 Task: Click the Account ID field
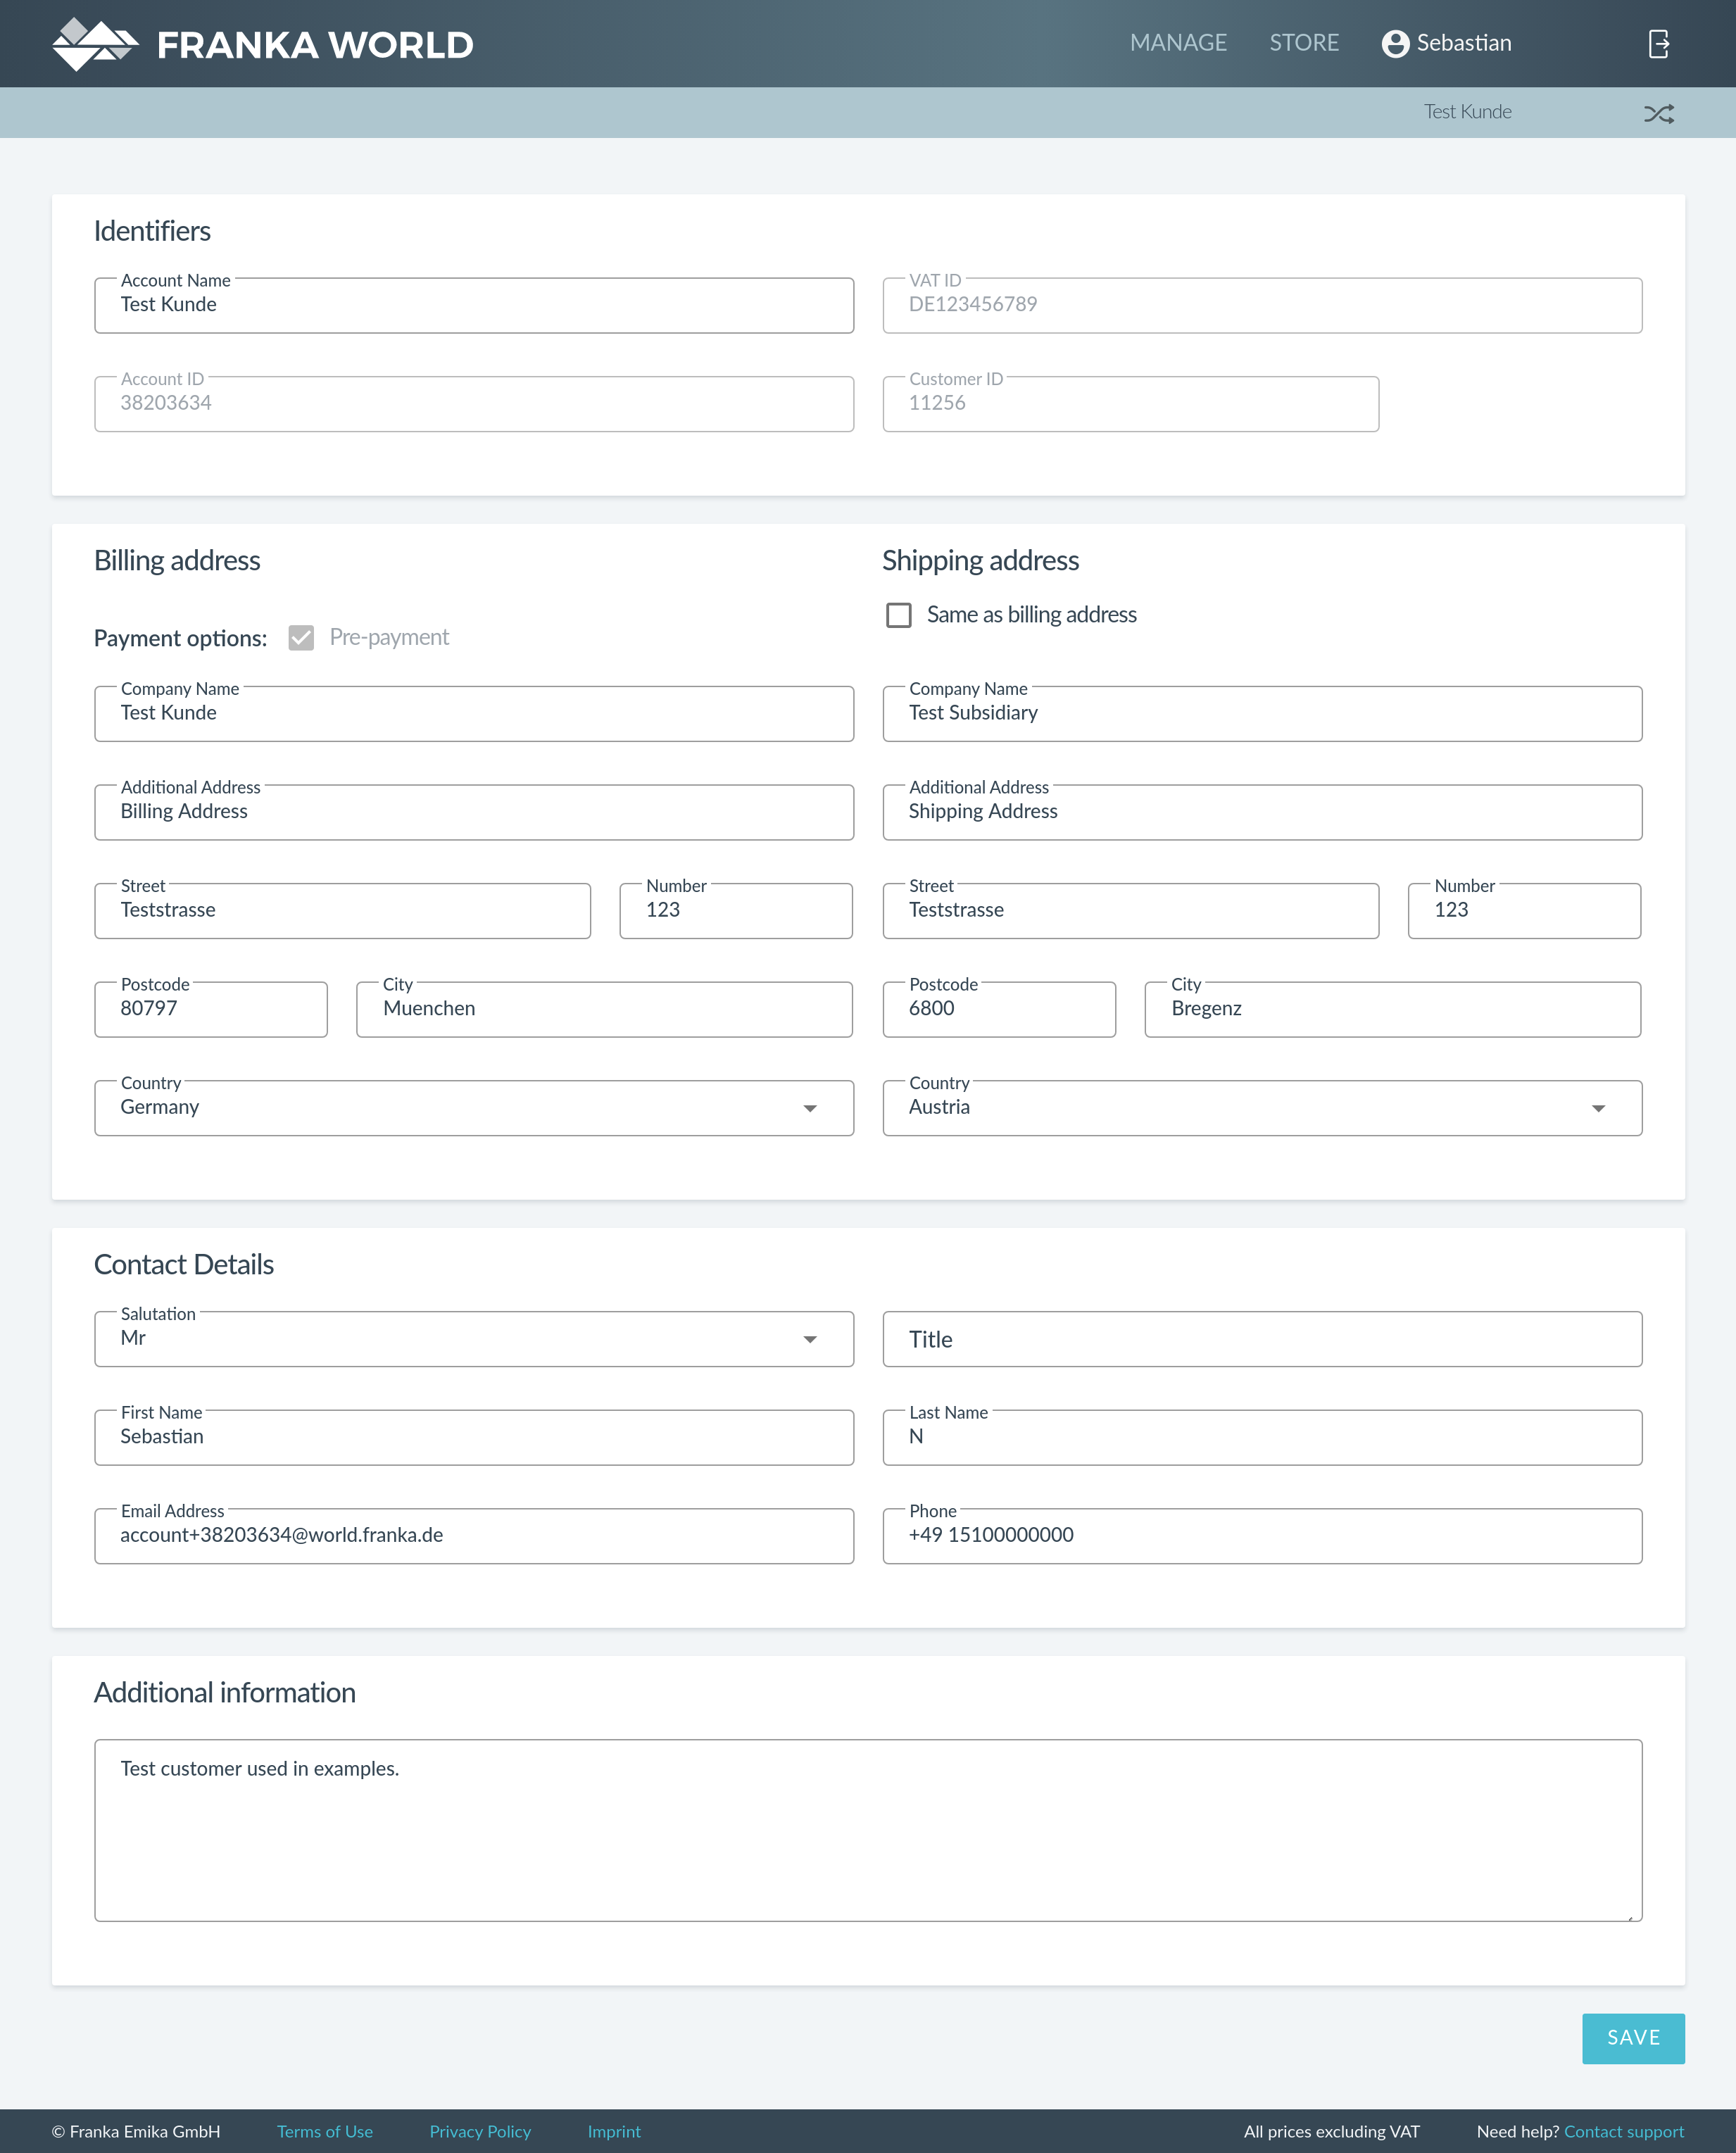tap(474, 404)
